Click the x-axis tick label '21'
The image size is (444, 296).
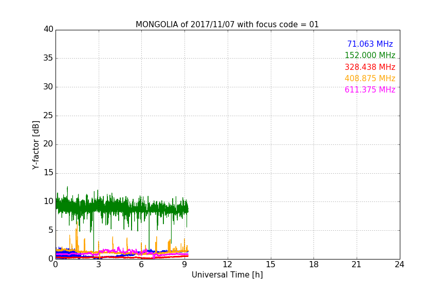(357, 265)
